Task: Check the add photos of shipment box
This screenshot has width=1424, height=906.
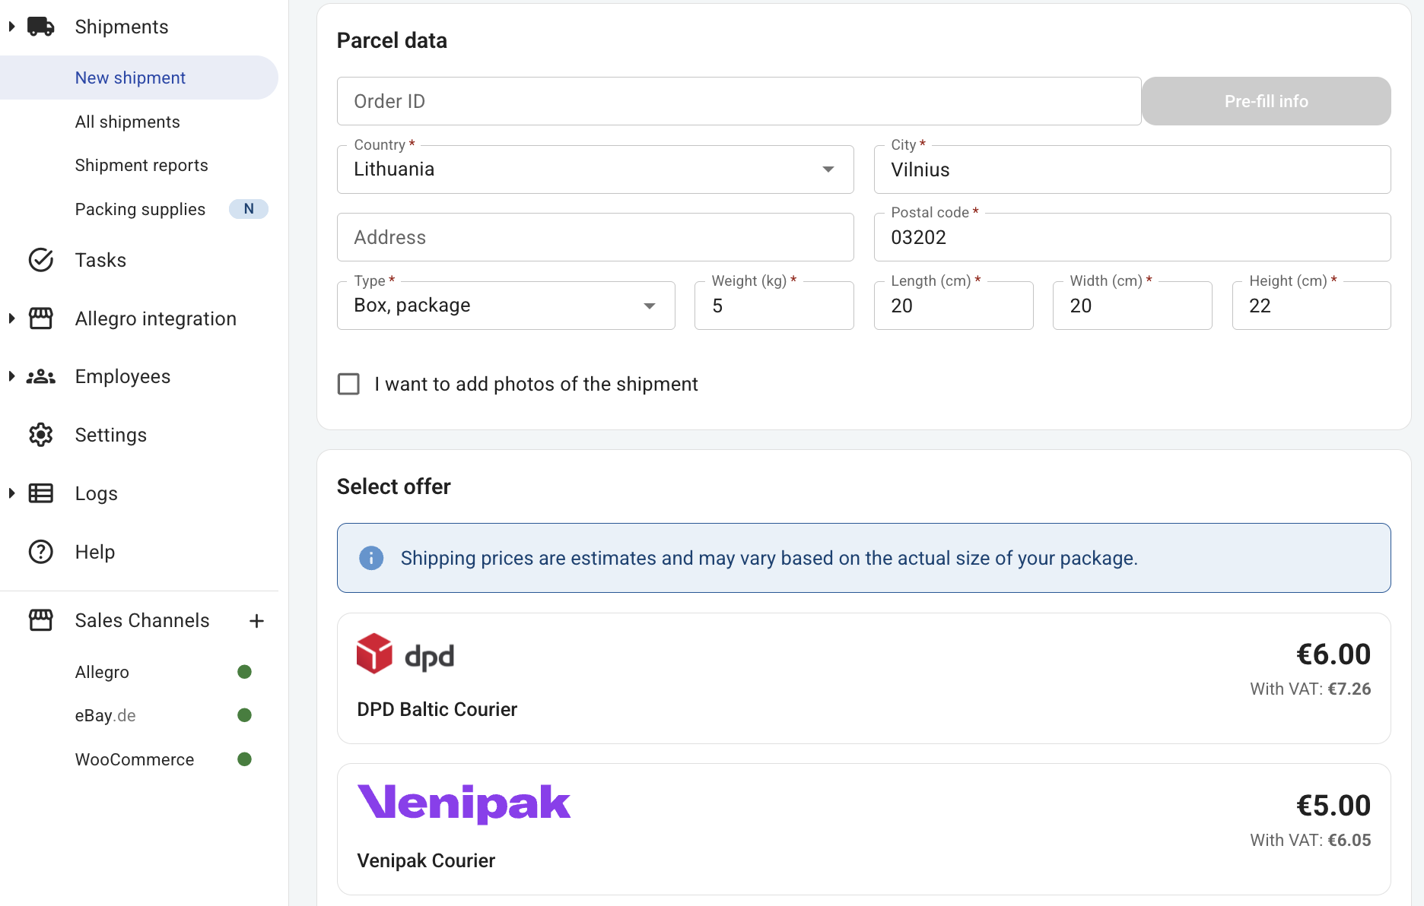Action: (x=348, y=384)
